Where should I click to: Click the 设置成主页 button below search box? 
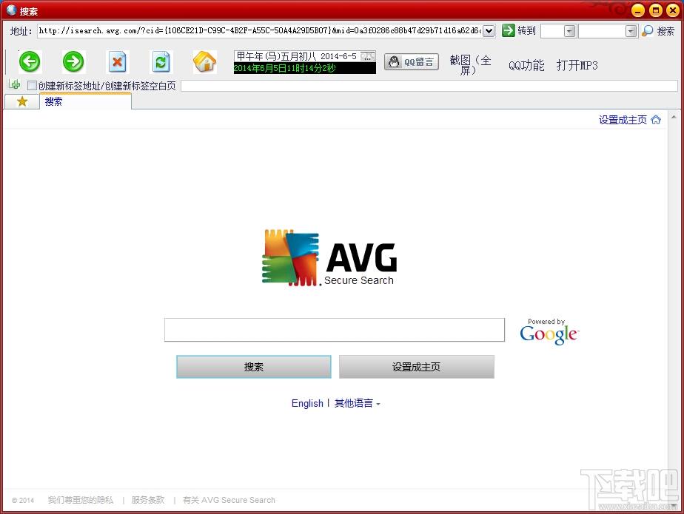417,367
